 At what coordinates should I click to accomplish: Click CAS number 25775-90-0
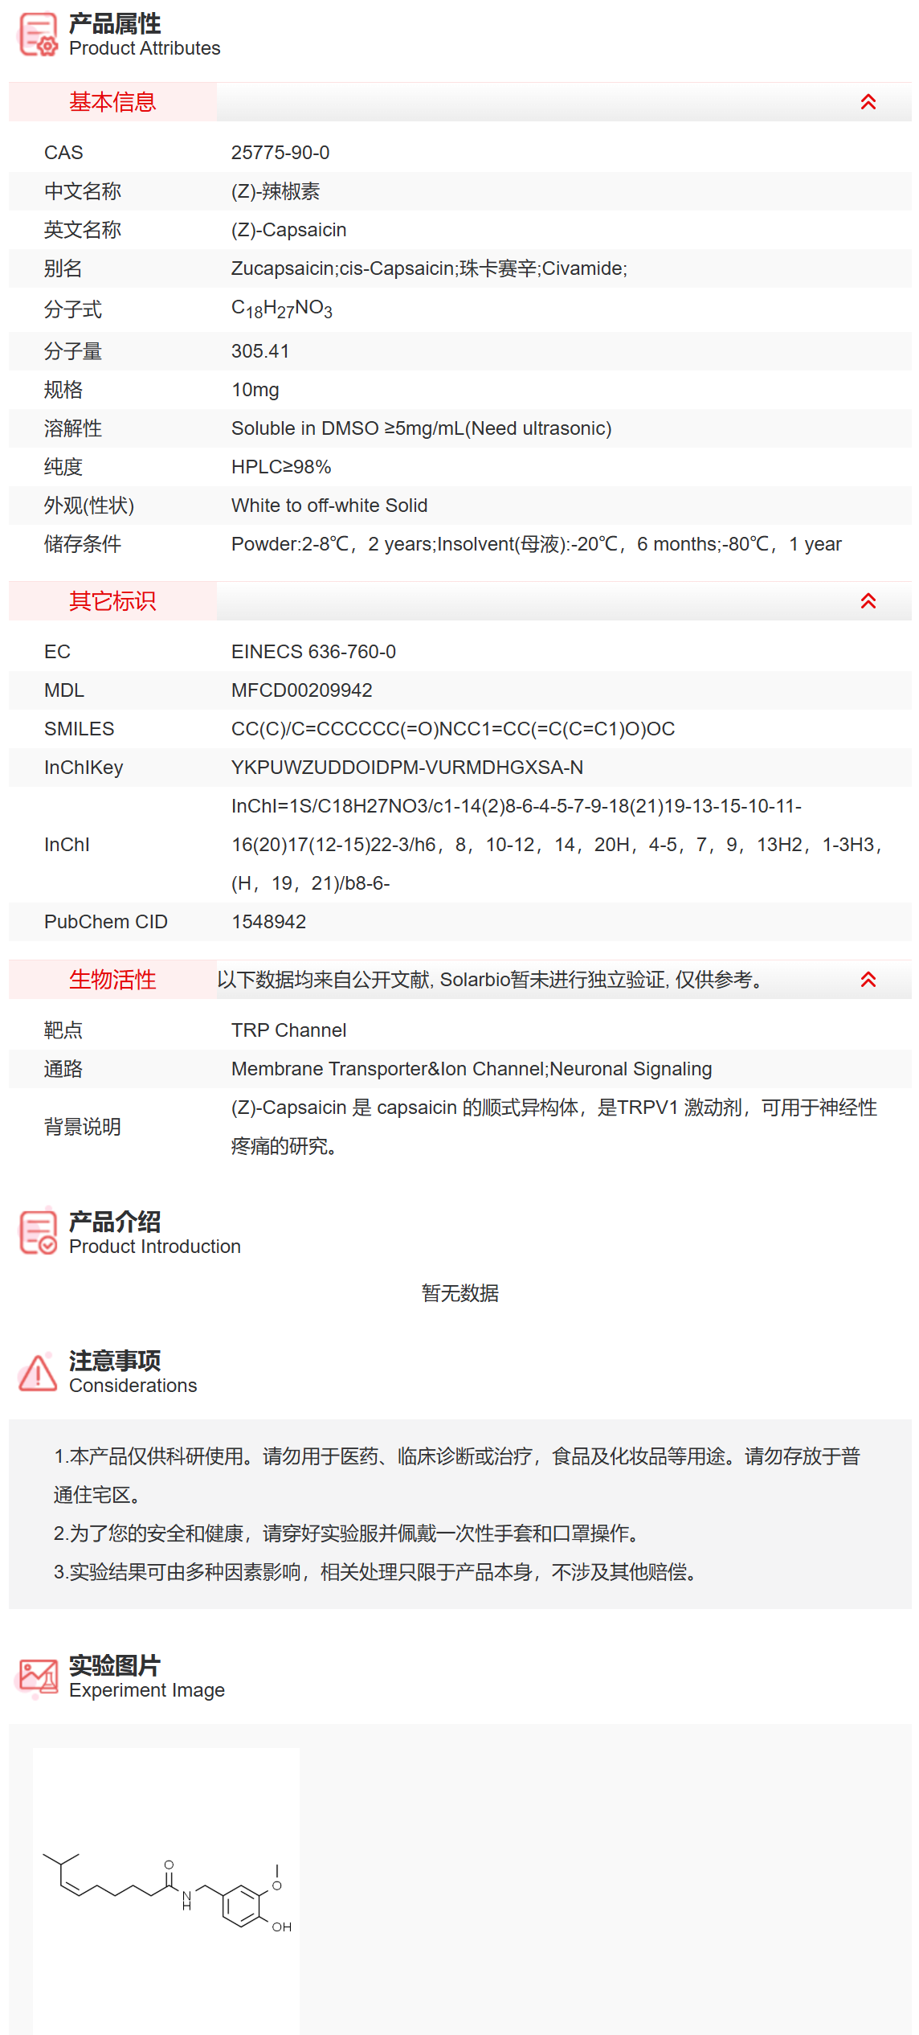(280, 153)
